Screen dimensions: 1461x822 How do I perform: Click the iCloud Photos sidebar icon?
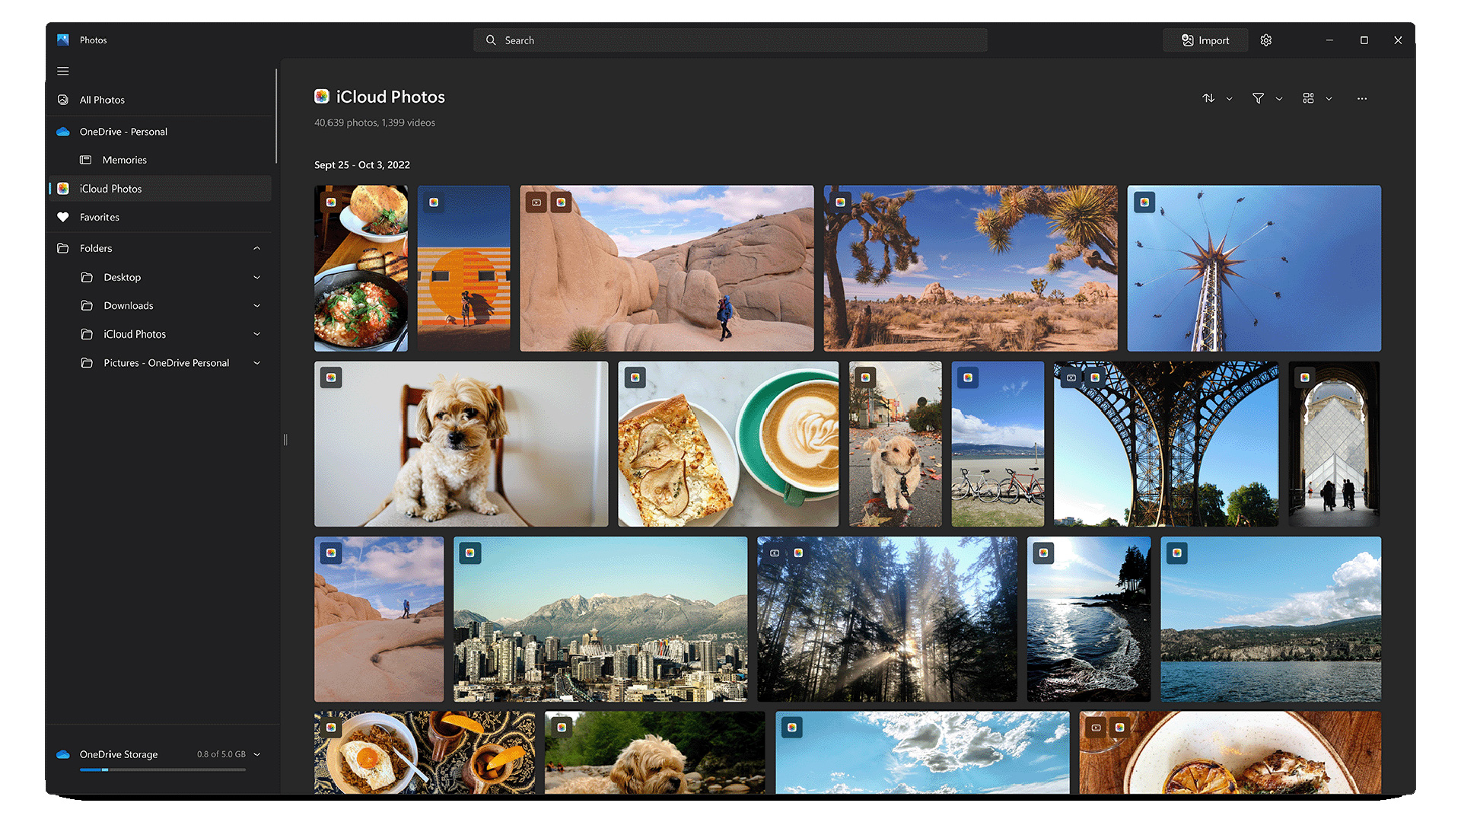(64, 188)
